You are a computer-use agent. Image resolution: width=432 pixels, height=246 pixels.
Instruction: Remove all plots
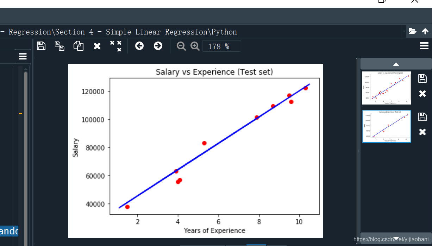[x=115, y=46]
